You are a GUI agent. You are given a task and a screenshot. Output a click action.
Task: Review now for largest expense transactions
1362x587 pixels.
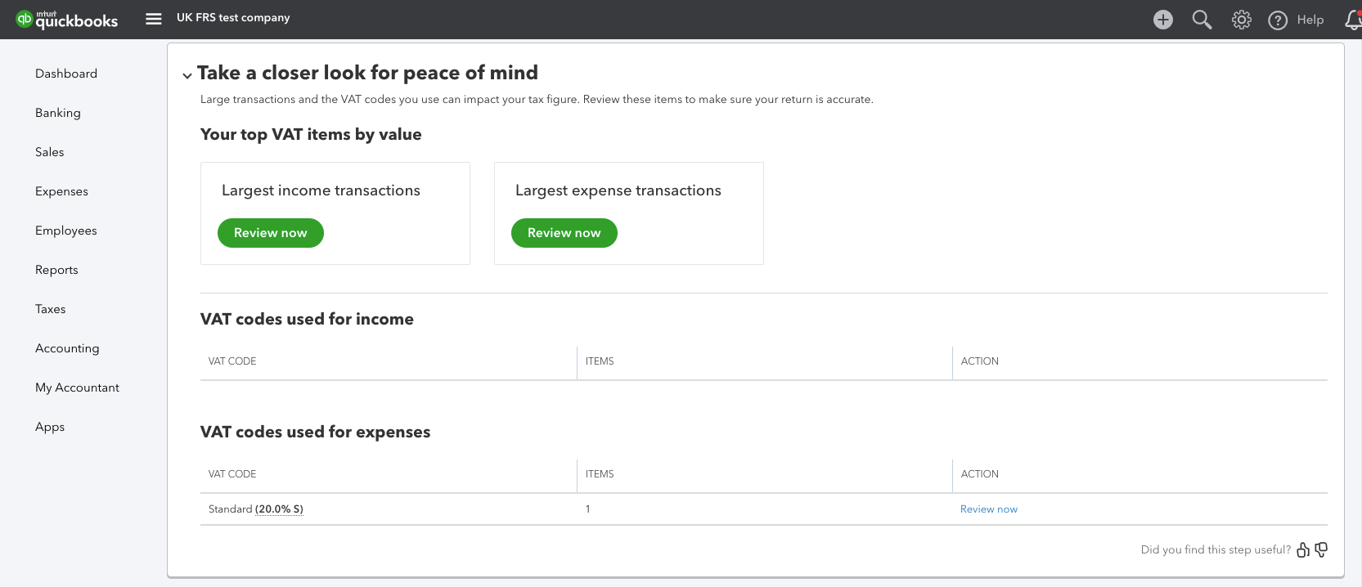click(564, 233)
